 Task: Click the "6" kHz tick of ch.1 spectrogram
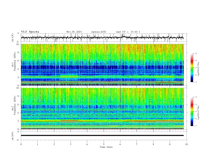pos(19,61)
